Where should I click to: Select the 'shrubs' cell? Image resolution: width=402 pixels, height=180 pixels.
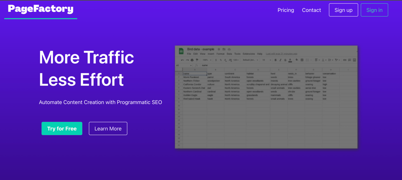(296, 92)
